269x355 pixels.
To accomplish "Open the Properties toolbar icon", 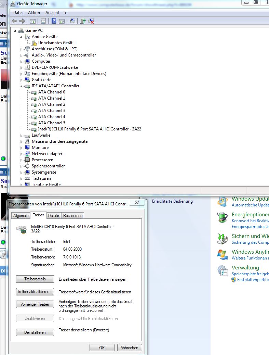I will [x=43, y=21].
